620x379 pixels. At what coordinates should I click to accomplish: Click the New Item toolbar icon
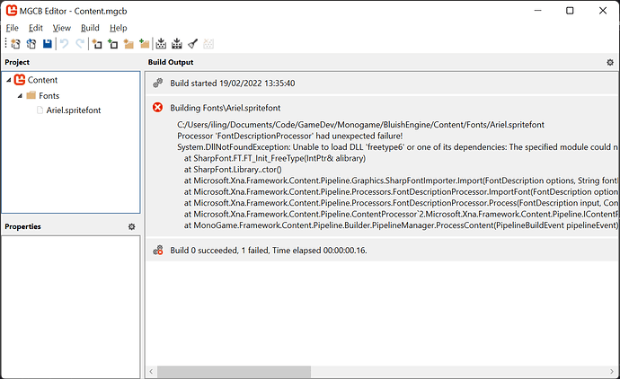click(x=97, y=44)
